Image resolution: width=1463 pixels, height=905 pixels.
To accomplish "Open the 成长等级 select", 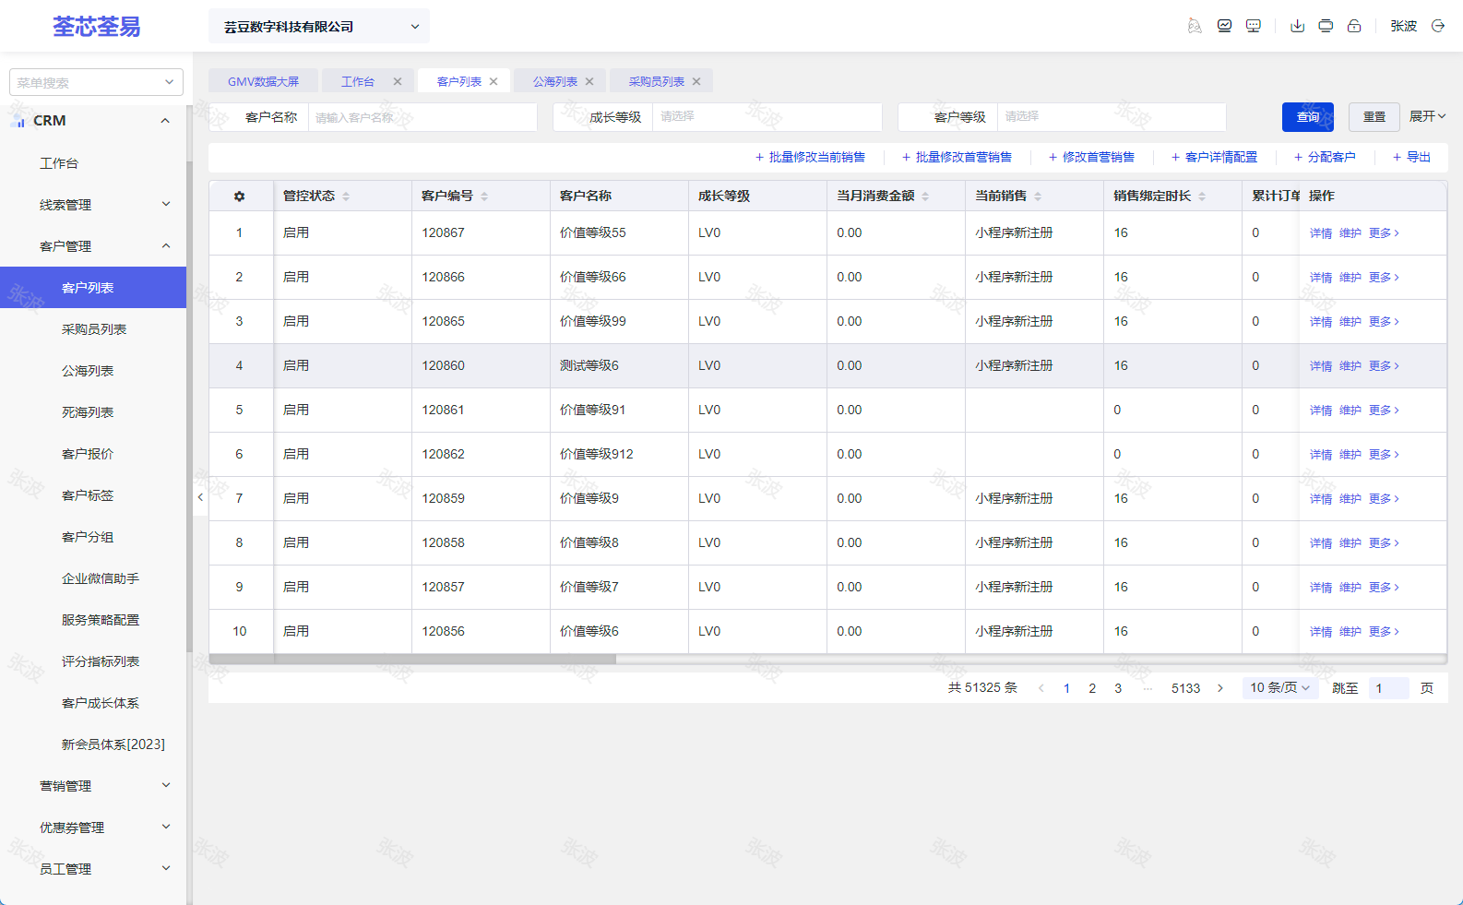I will tap(767, 117).
